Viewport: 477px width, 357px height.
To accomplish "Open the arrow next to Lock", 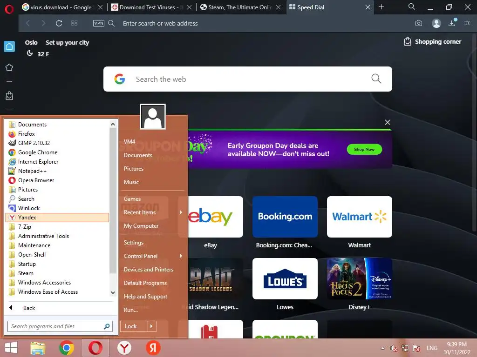I will pyautogui.click(x=151, y=326).
